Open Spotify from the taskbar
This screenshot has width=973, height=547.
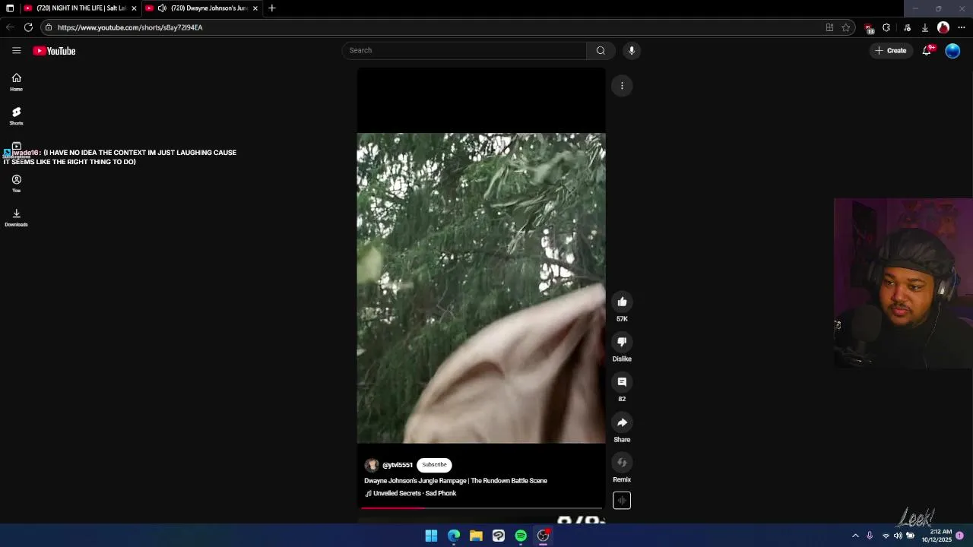(x=521, y=536)
